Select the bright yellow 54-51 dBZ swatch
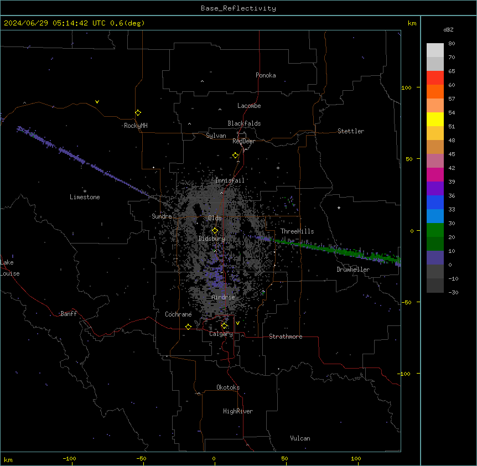 click(x=435, y=119)
